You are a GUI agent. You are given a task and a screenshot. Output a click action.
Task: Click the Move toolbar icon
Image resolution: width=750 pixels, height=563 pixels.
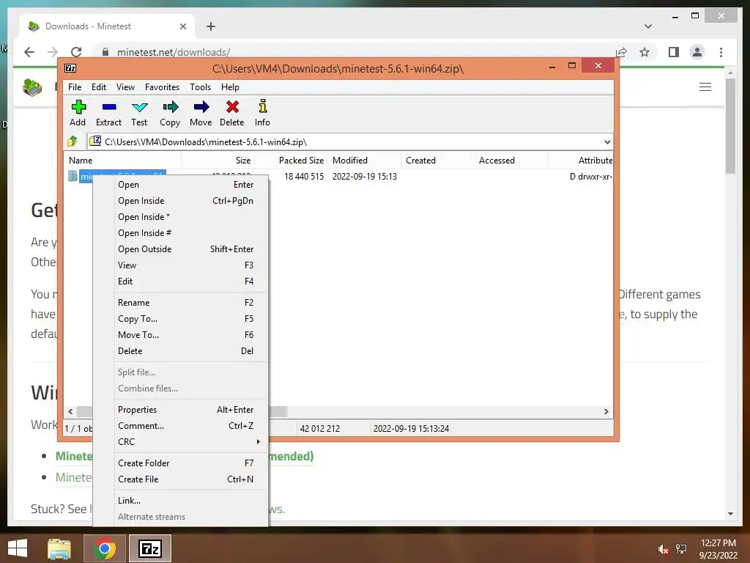[201, 113]
